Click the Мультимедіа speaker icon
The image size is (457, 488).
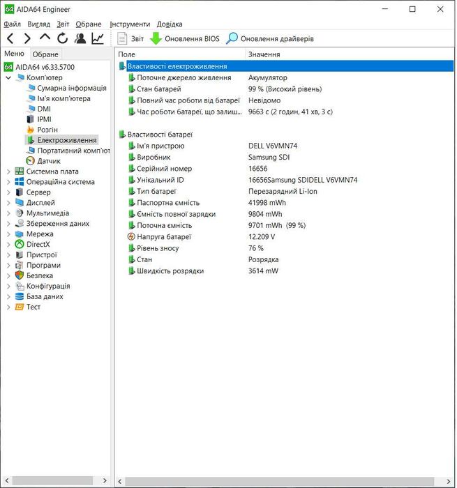pos(20,213)
